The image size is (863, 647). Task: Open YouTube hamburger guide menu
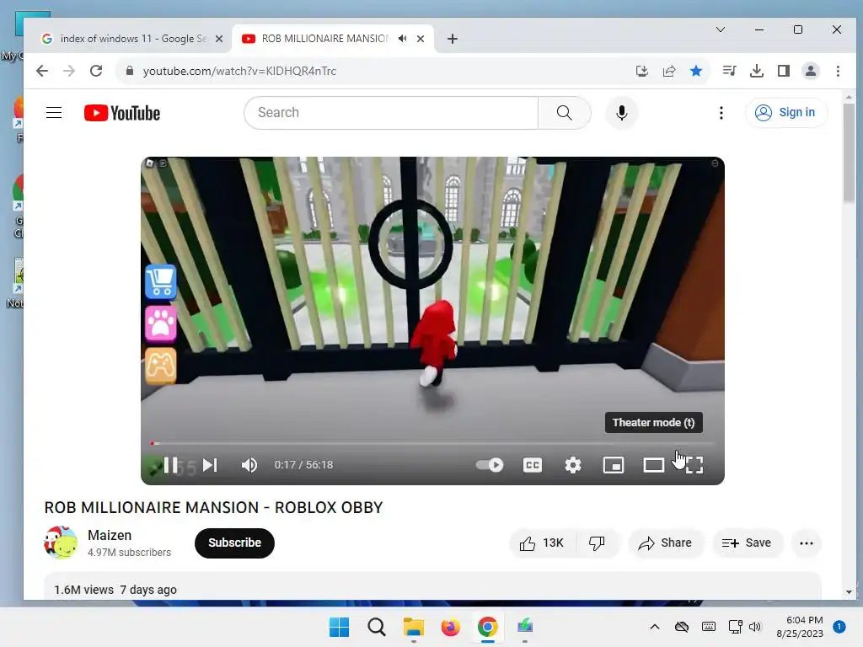pyautogui.click(x=54, y=113)
